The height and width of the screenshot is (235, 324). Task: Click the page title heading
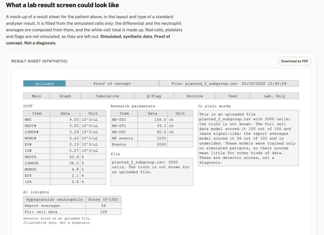(62, 5)
